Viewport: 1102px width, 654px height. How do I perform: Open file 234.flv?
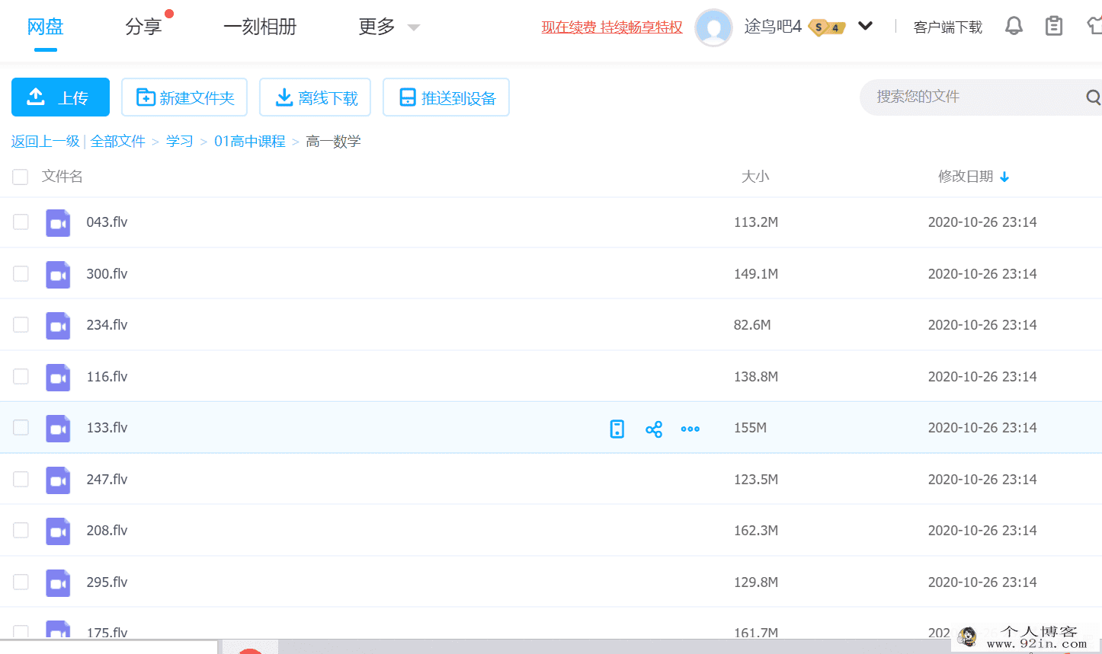click(x=107, y=324)
